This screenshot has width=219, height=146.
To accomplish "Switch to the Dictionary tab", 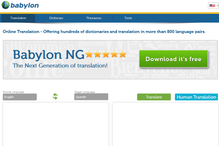I will [56, 18].
